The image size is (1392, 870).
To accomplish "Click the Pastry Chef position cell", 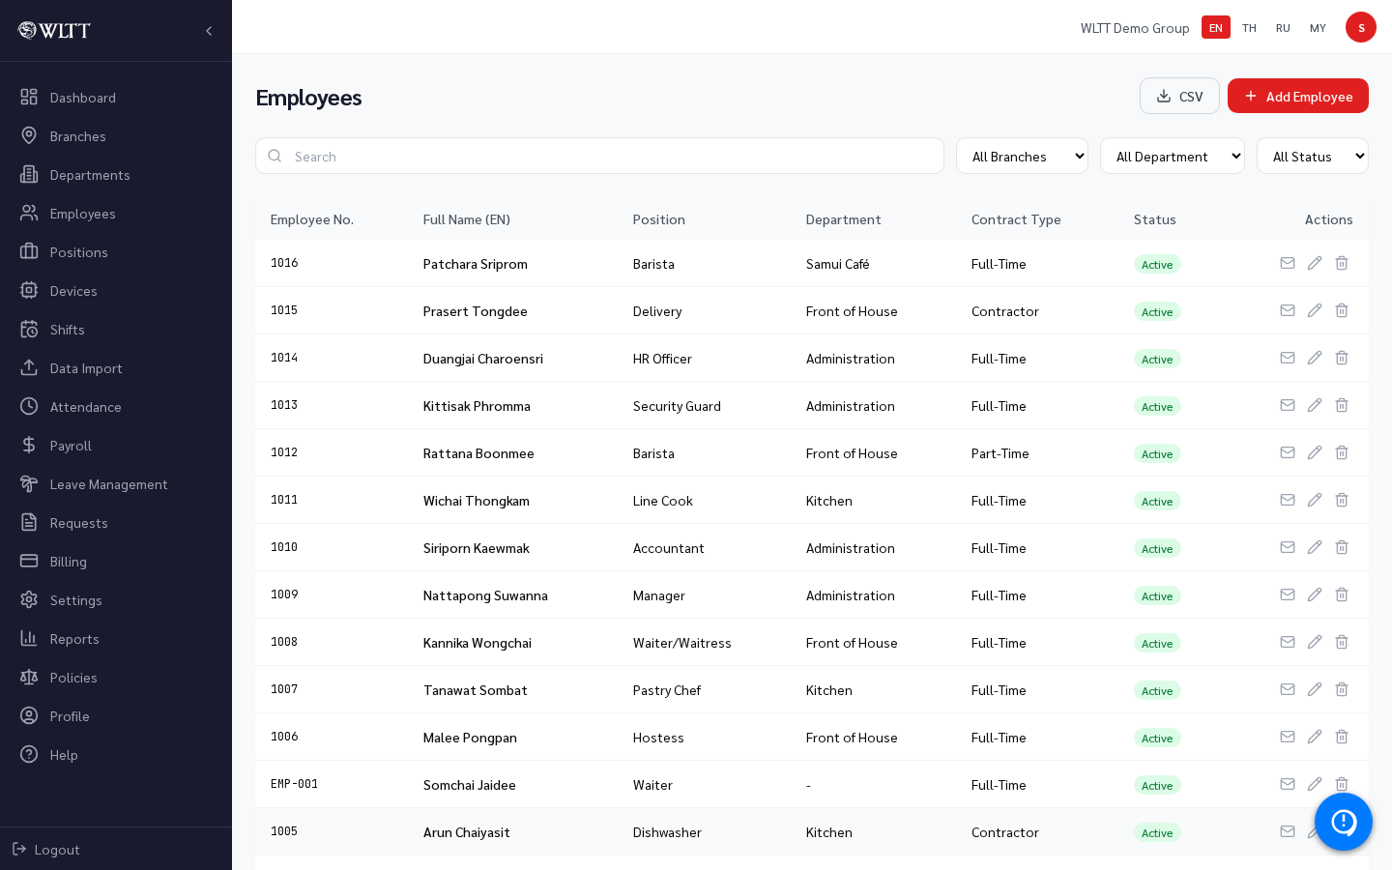I will tap(667, 690).
